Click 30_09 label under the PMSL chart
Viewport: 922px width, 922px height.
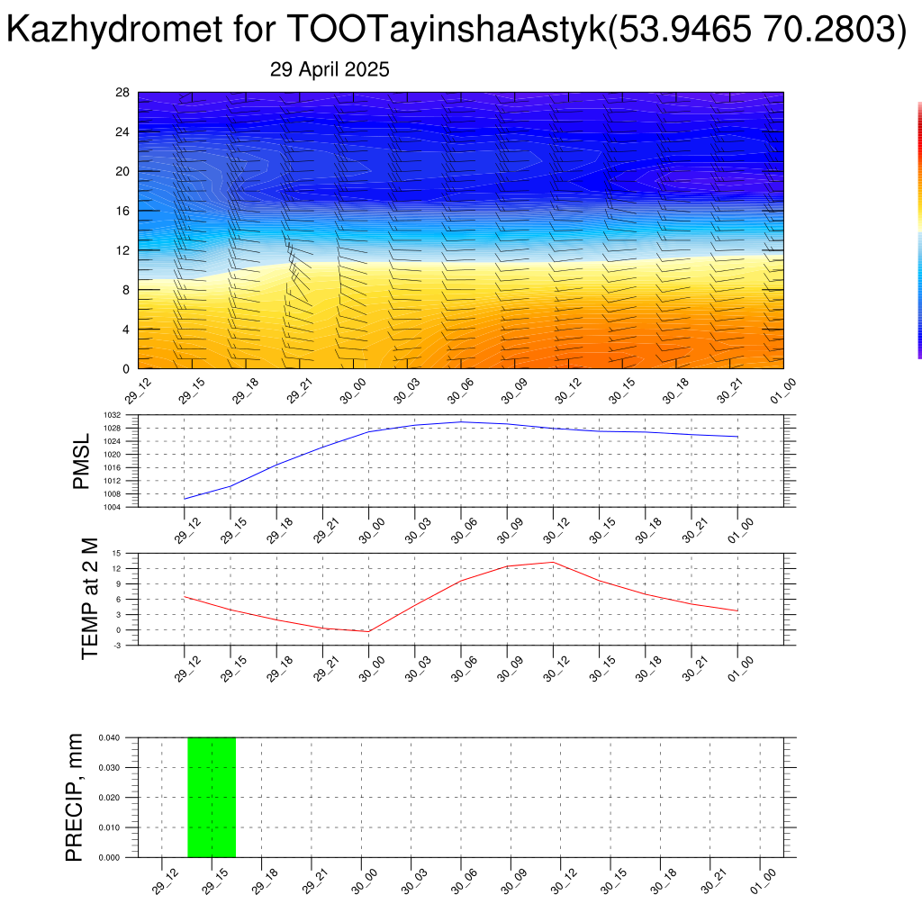point(510,530)
